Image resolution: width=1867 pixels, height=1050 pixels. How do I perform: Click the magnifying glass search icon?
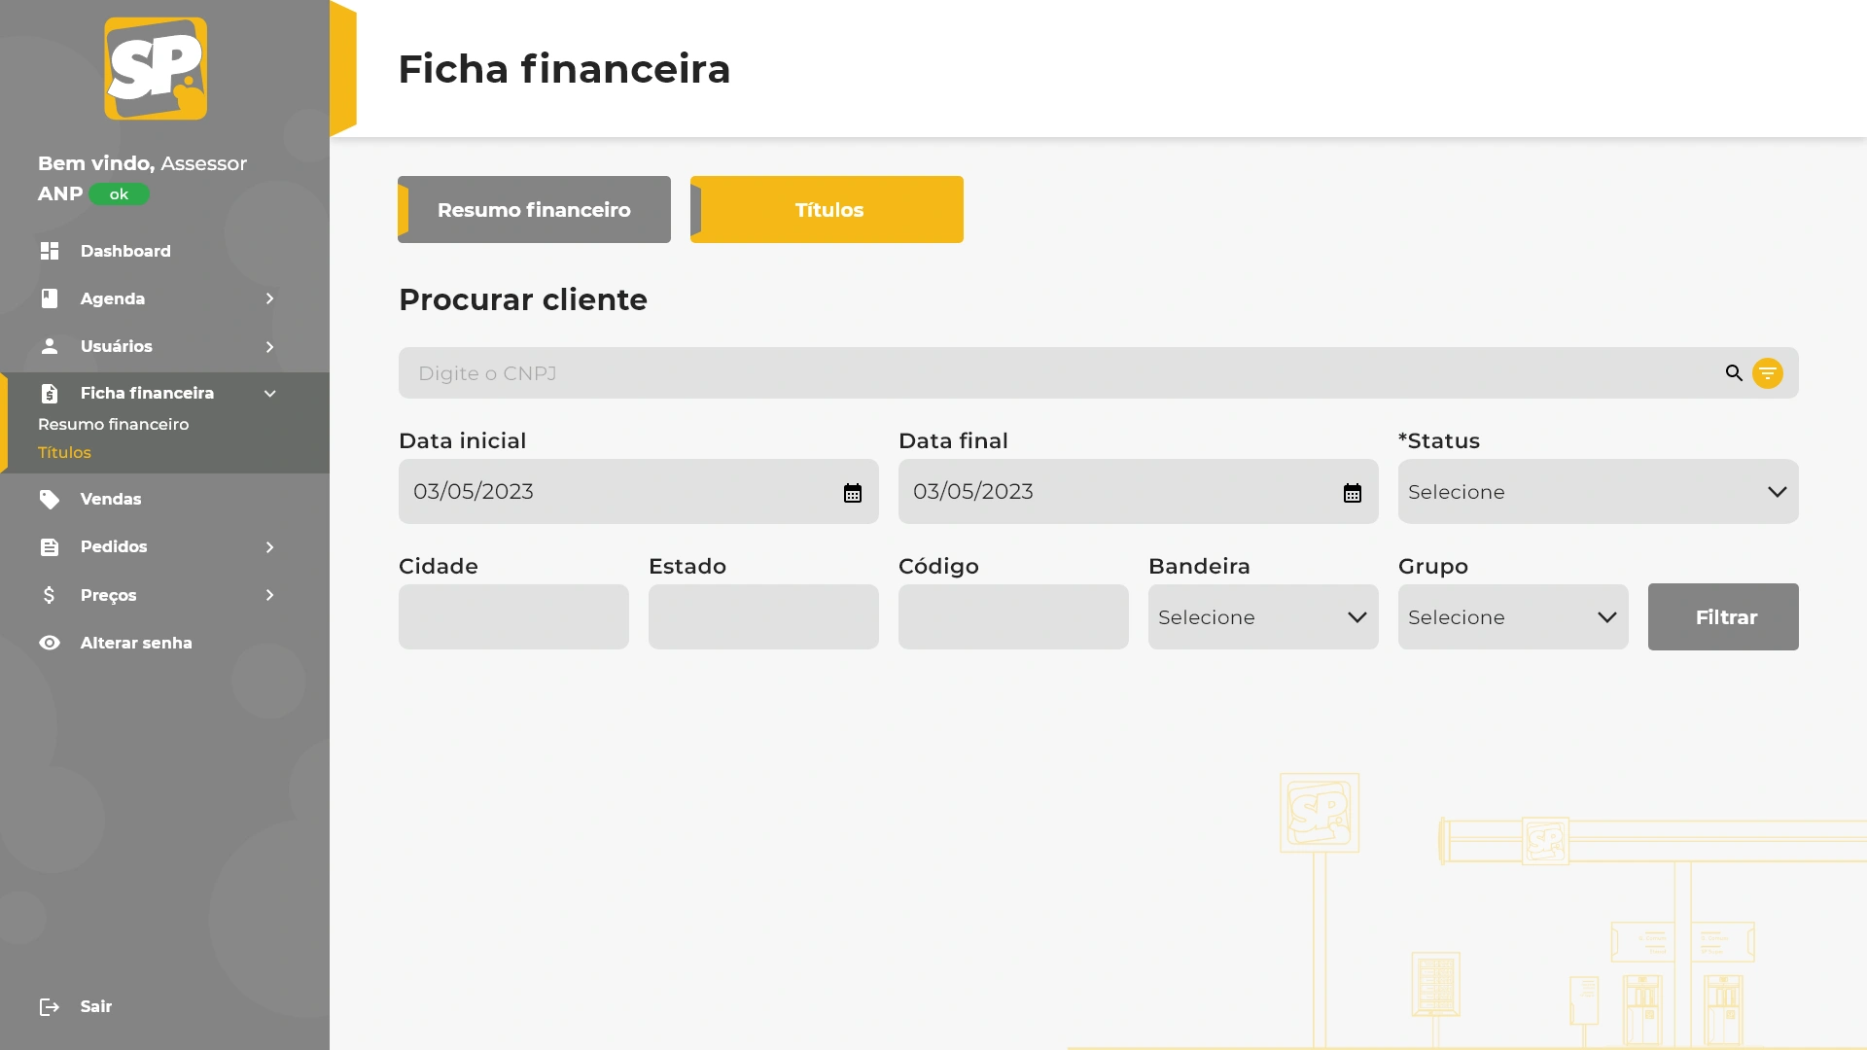(1734, 373)
